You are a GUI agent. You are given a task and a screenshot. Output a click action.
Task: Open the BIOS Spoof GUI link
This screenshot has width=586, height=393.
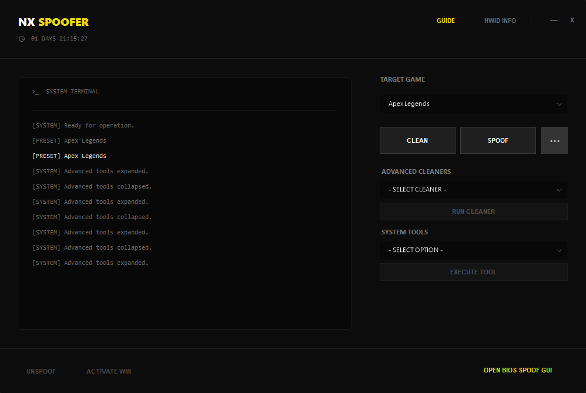[x=518, y=370]
